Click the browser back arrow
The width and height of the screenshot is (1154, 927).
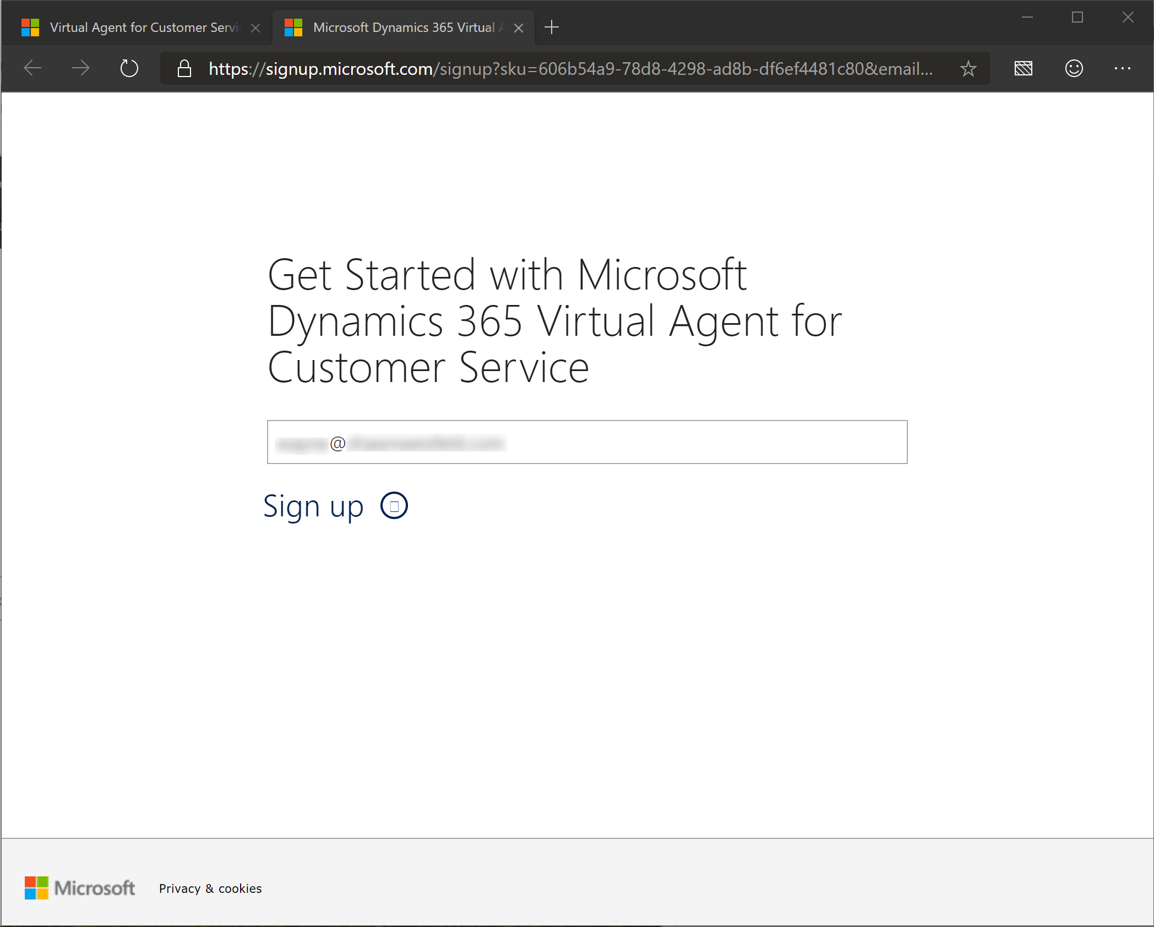[x=33, y=68]
